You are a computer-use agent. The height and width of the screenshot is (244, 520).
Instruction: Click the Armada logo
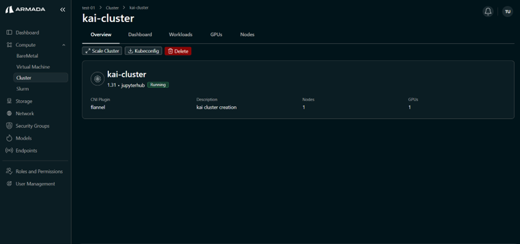click(25, 9)
